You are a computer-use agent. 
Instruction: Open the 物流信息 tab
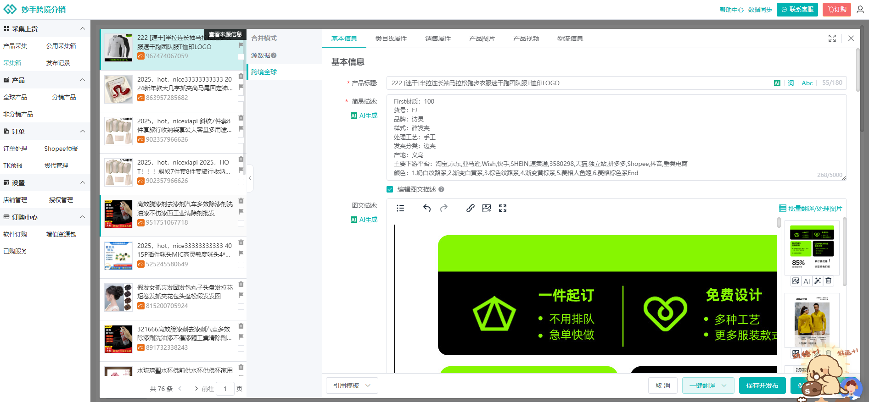[570, 39]
